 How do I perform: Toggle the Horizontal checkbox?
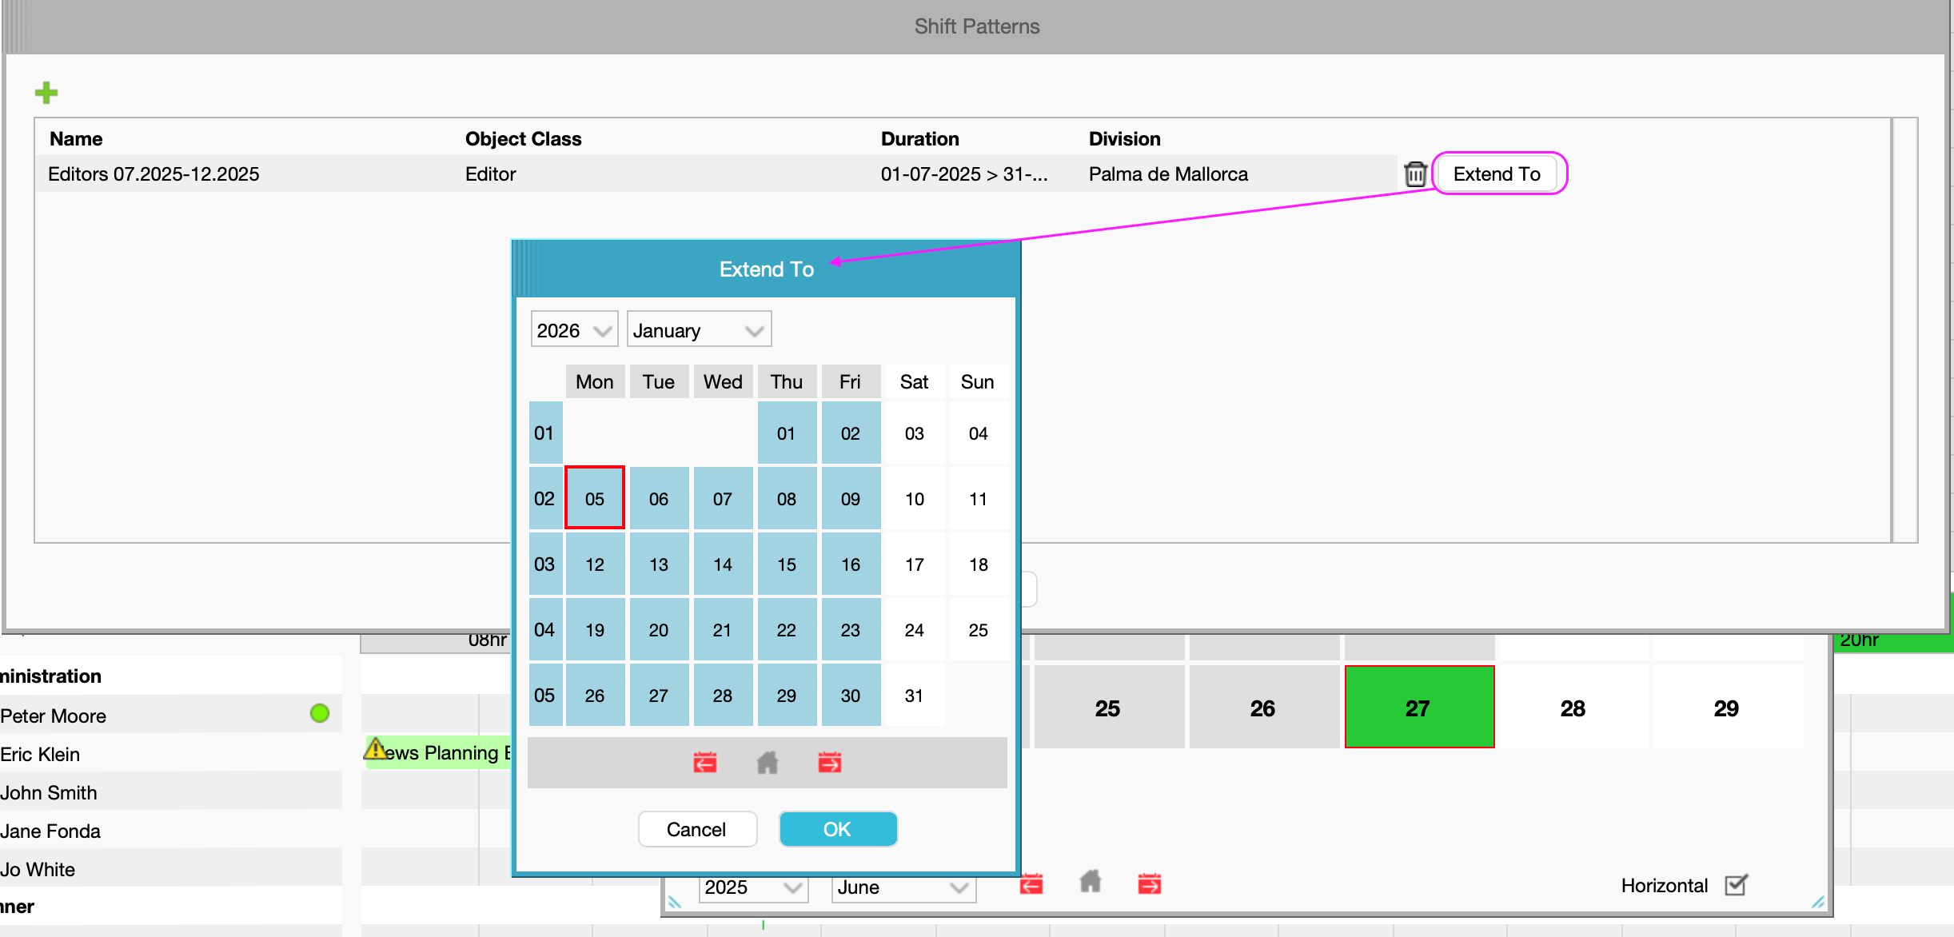(x=1735, y=885)
